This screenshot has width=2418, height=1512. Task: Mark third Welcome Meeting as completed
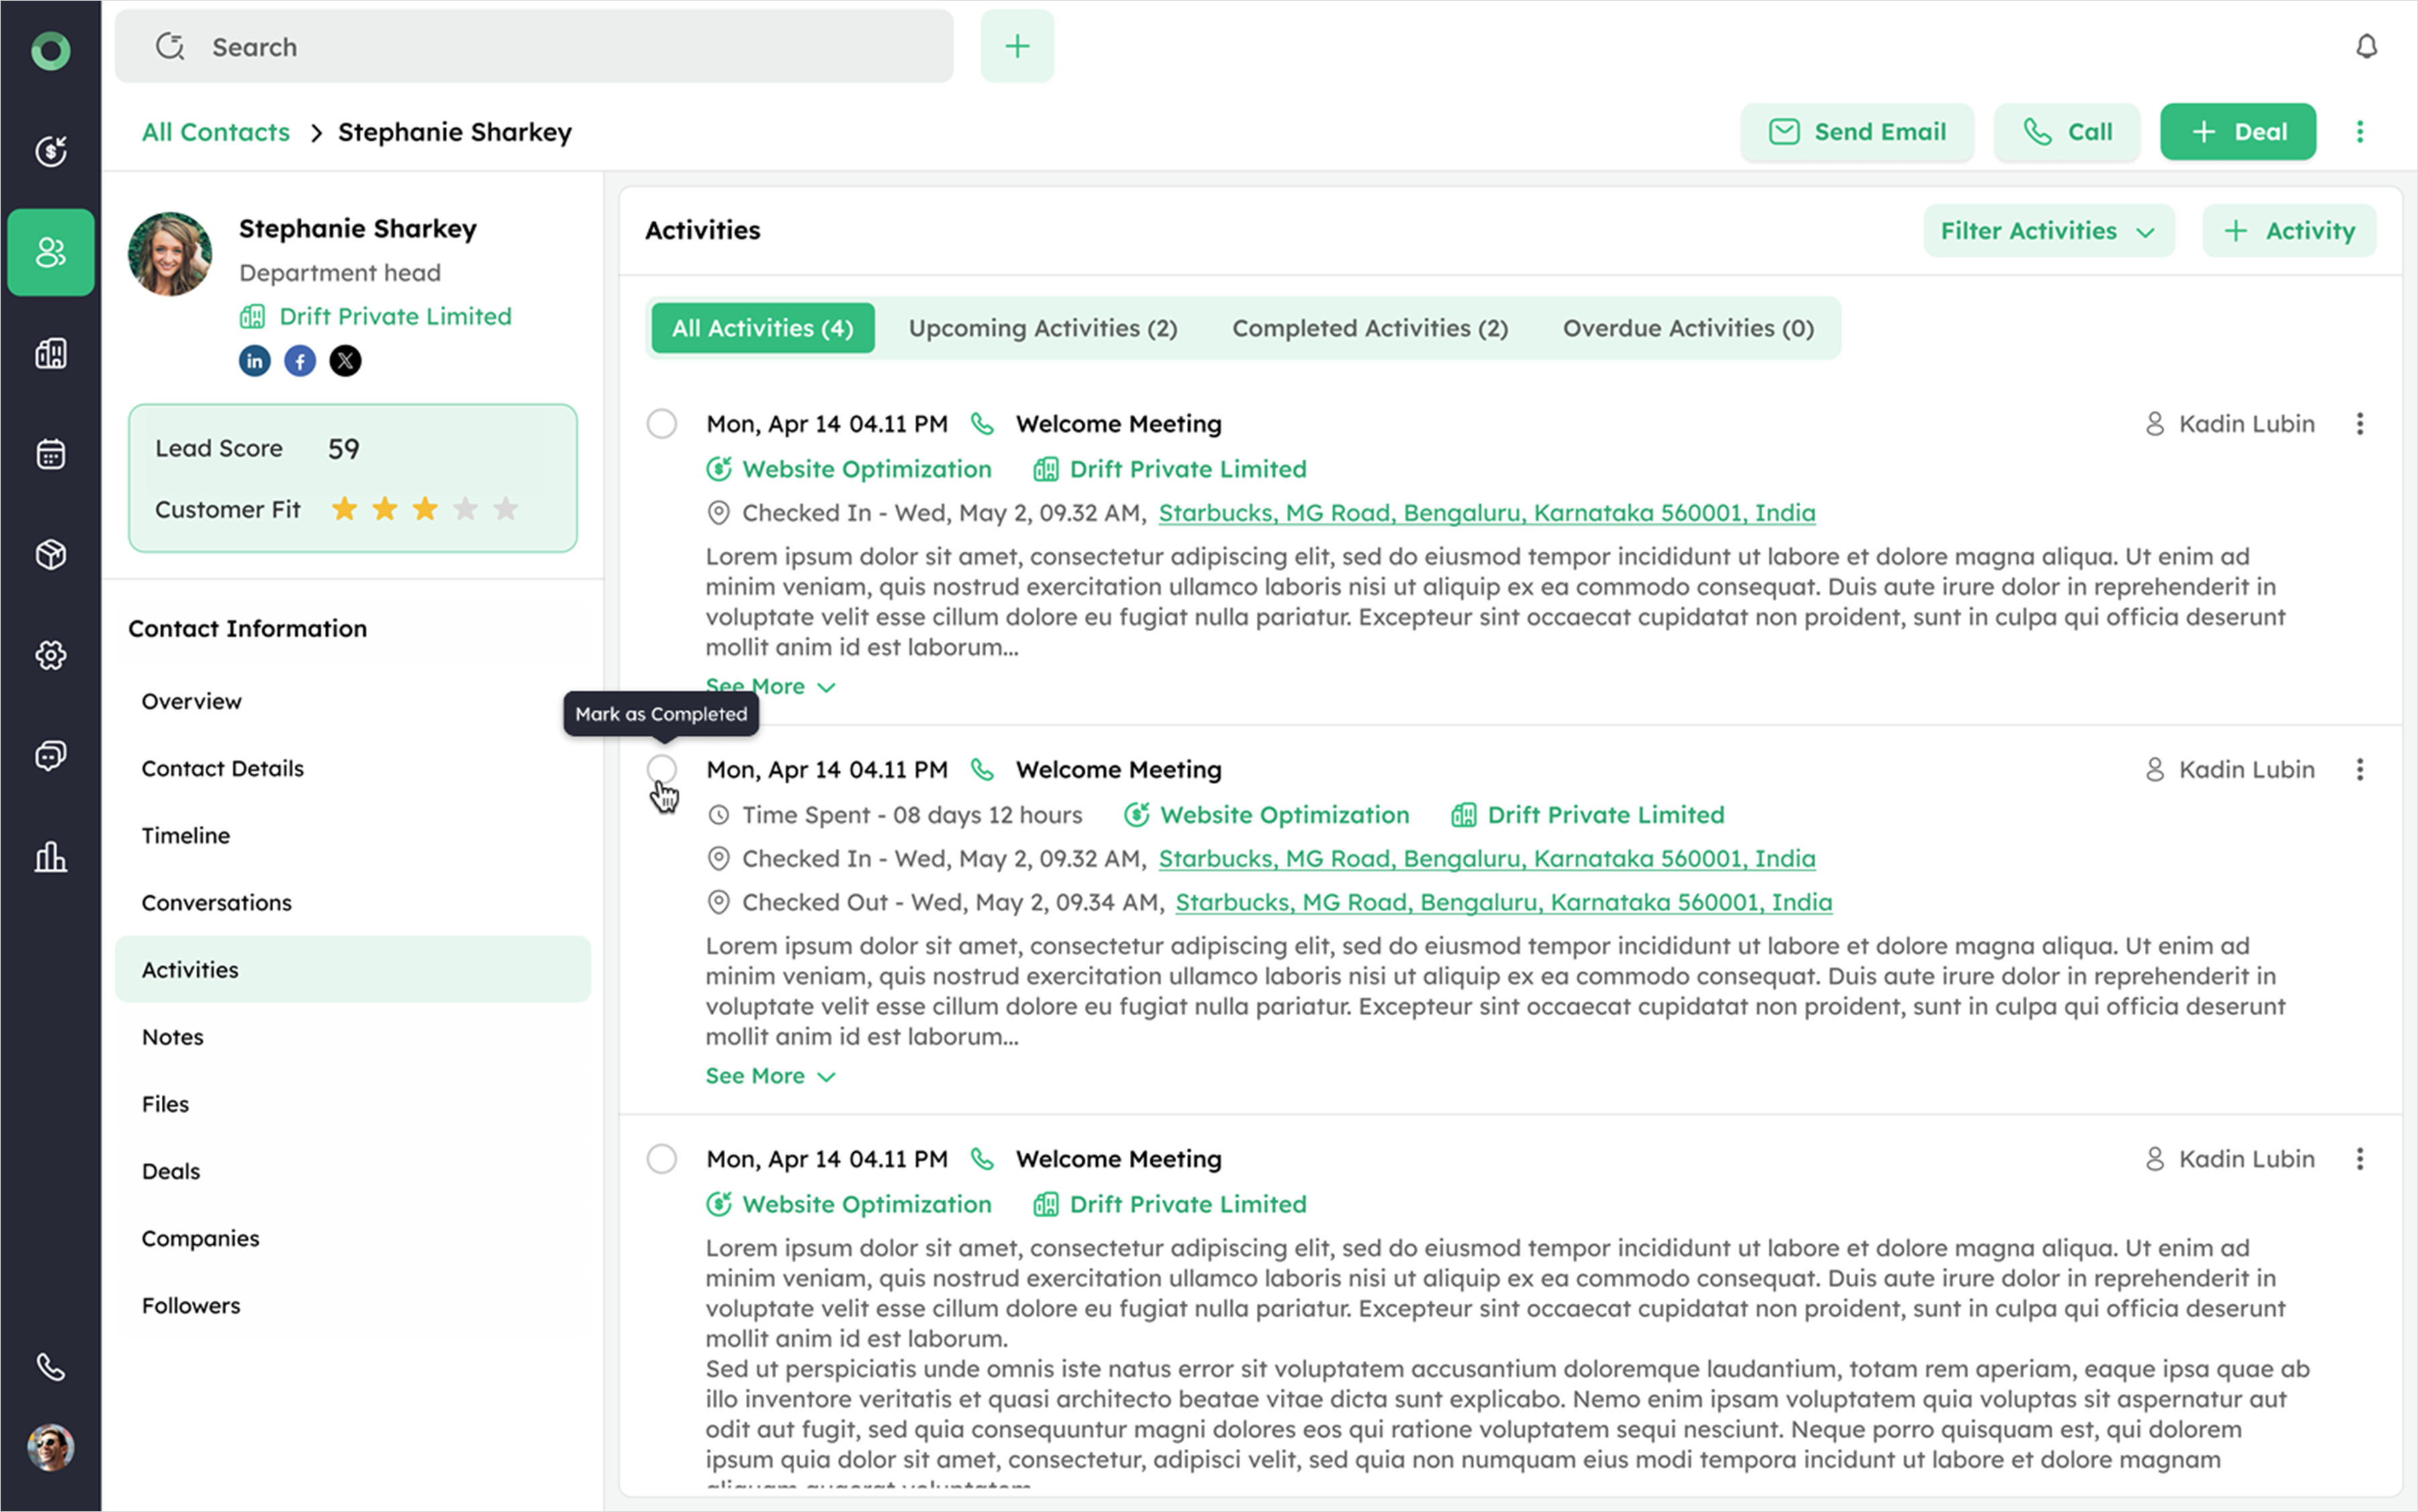pyautogui.click(x=662, y=1159)
